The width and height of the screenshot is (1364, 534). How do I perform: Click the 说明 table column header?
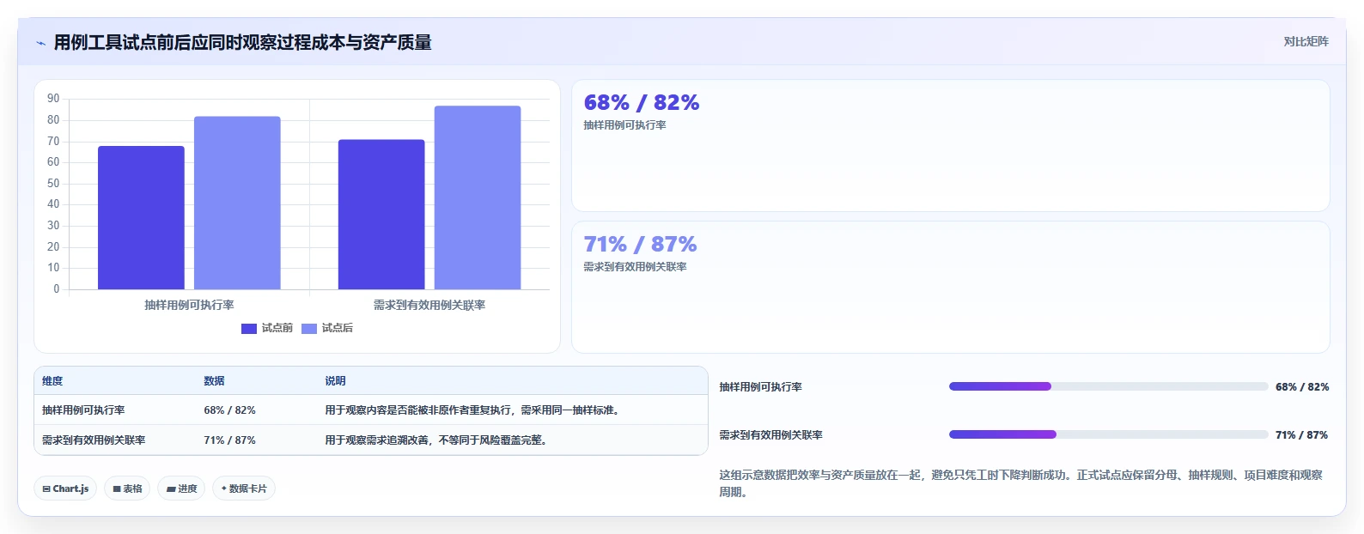pos(335,381)
